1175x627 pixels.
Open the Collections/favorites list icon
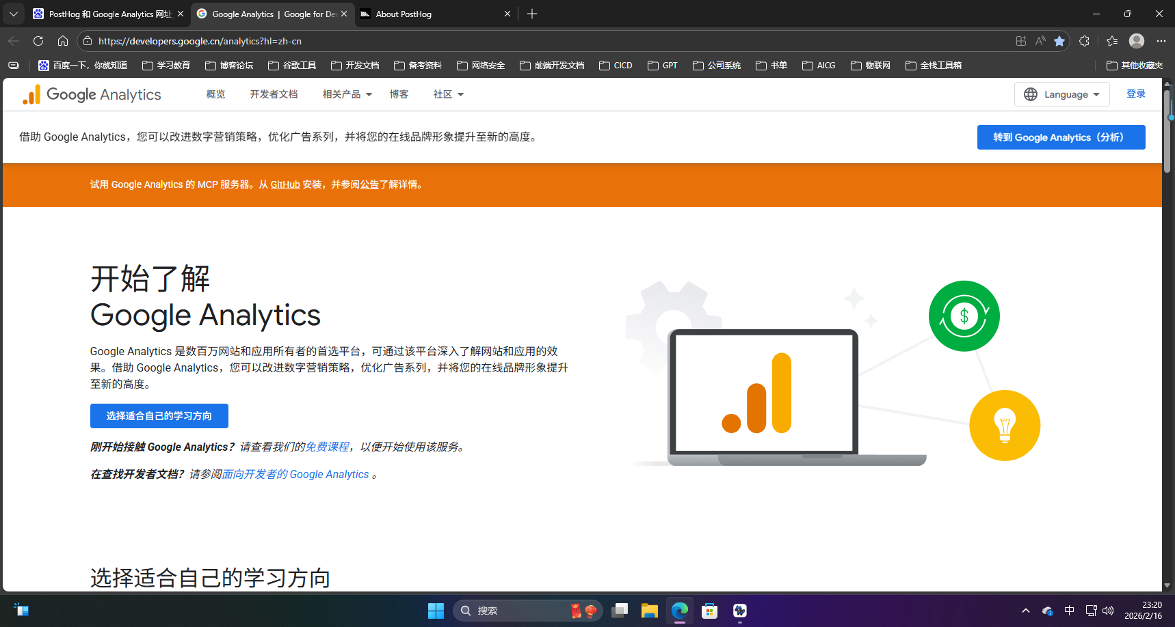tap(1112, 41)
